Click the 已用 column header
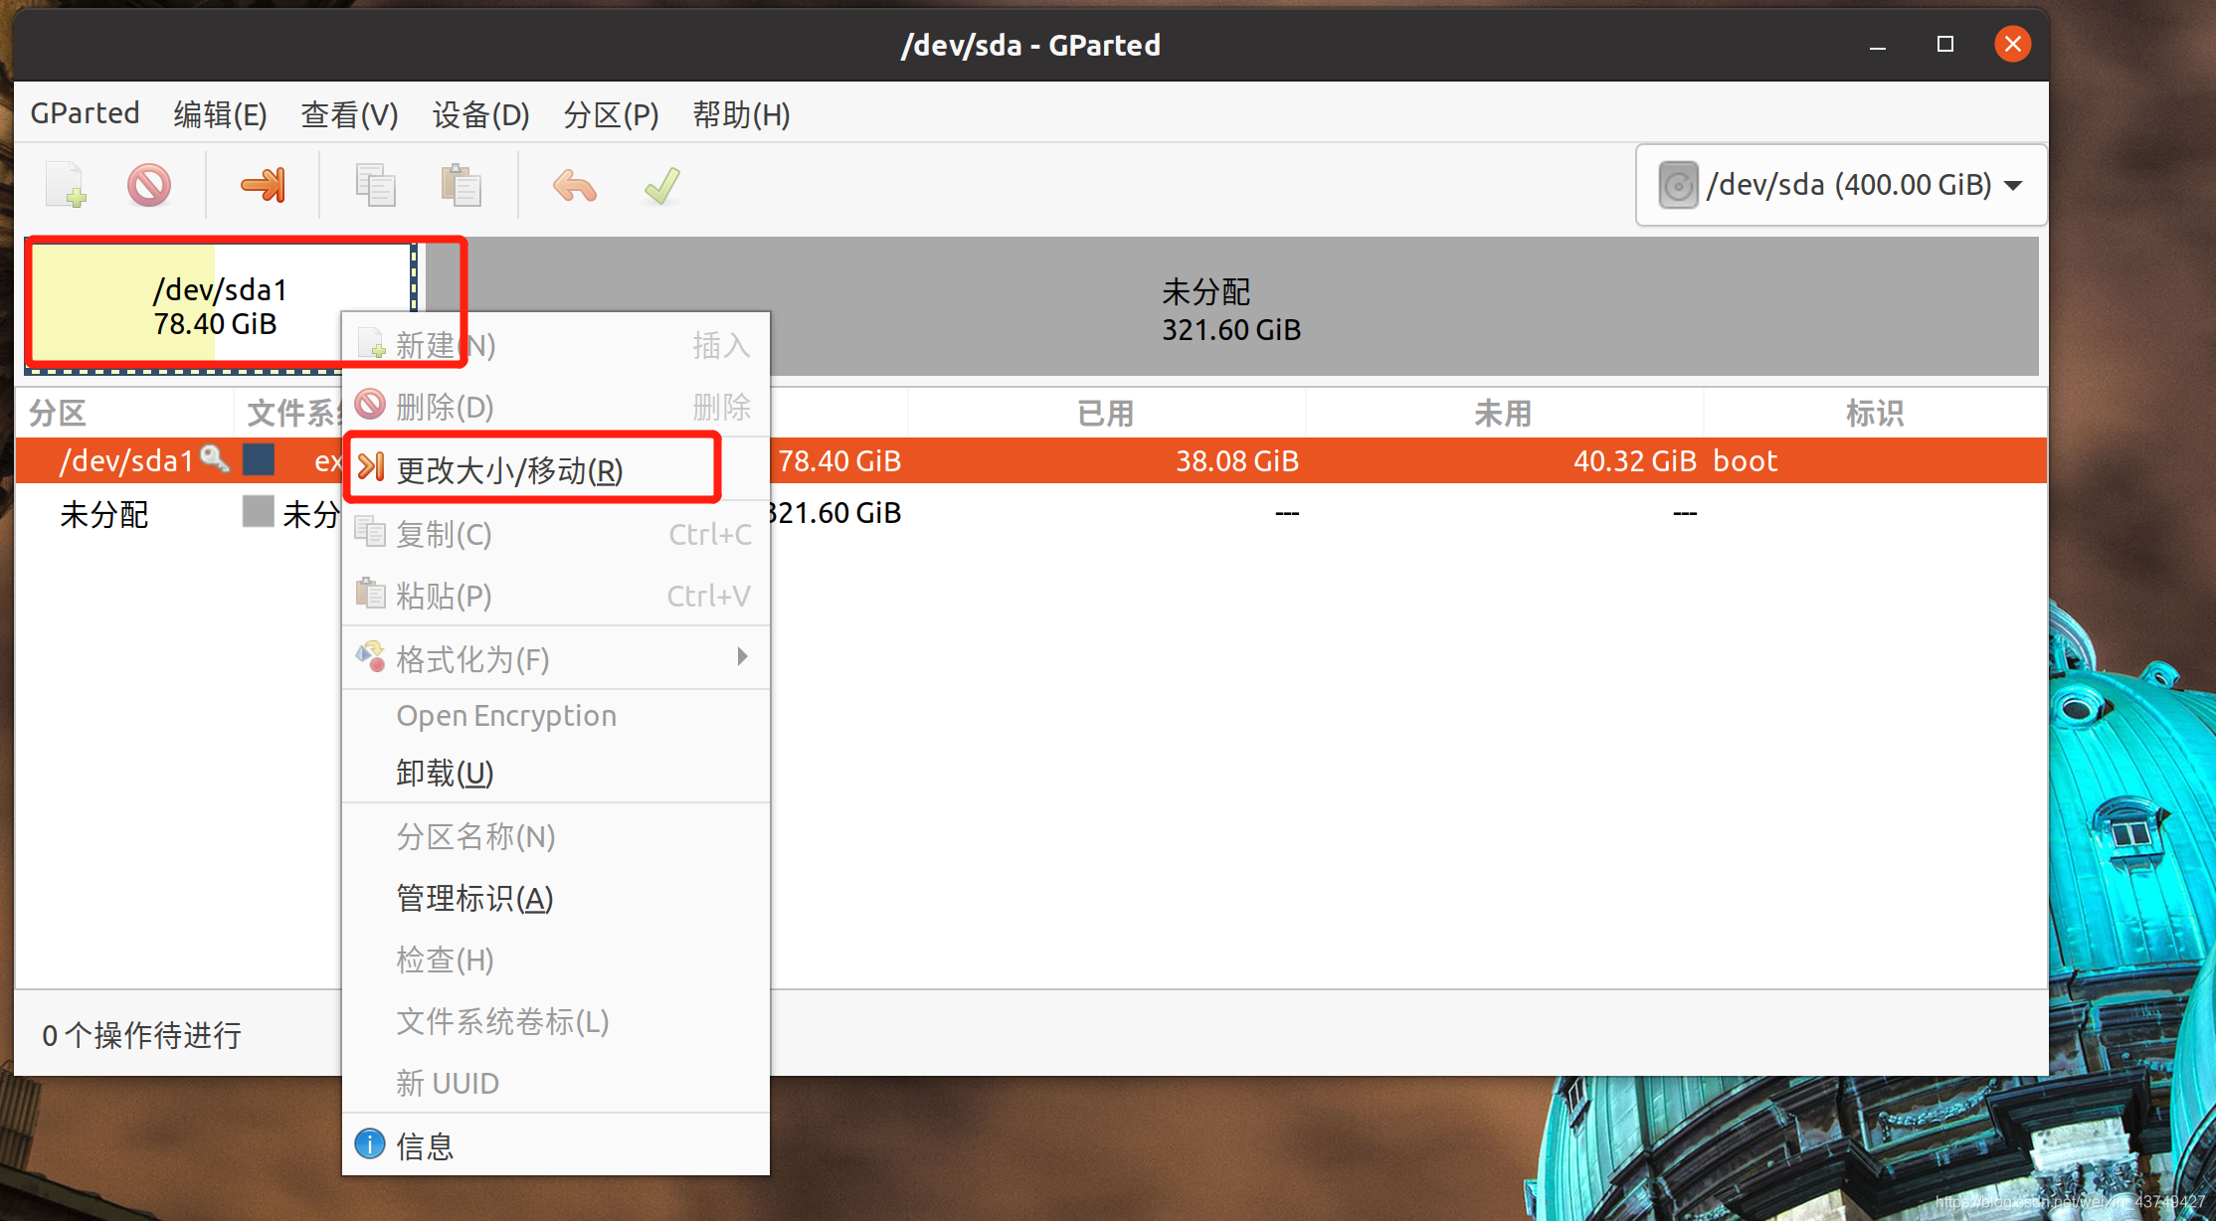Image resolution: width=2216 pixels, height=1221 pixels. (1105, 413)
